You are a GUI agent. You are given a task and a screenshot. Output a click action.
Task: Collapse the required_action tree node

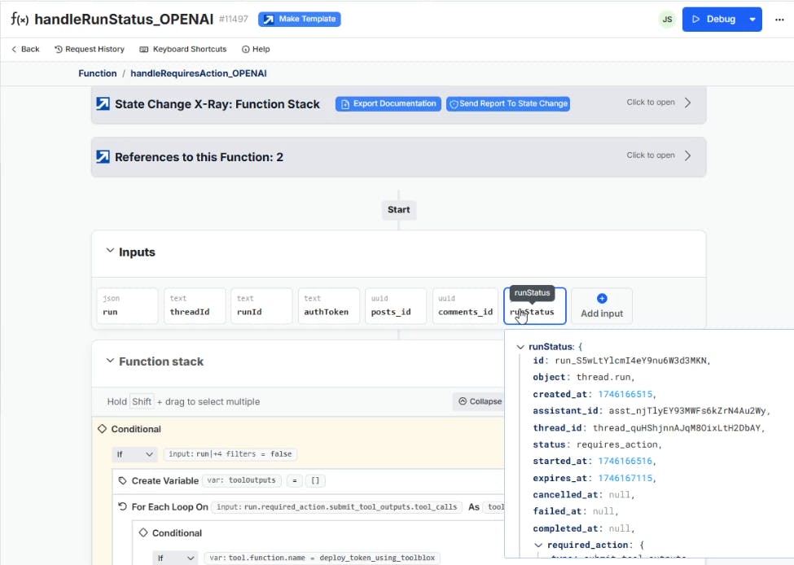tap(538, 545)
